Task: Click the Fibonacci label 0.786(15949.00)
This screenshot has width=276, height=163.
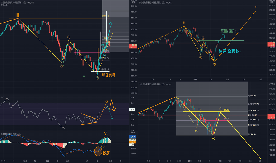Action: 253,104
